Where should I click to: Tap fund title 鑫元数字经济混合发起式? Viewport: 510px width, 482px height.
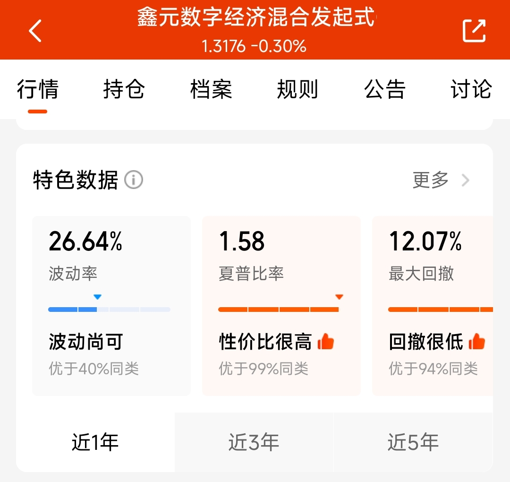coord(256,17)
